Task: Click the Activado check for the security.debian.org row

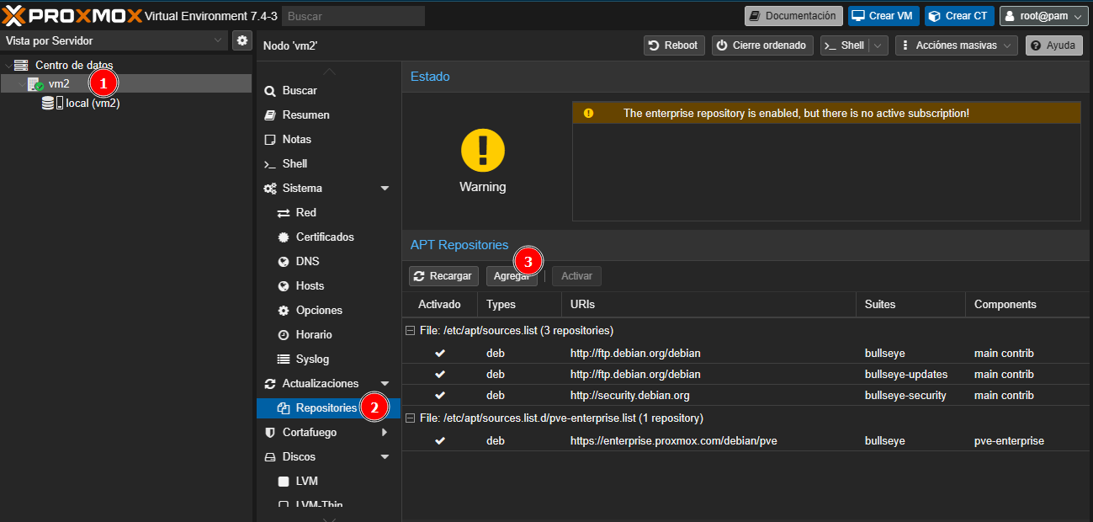Action: [439, 396]
